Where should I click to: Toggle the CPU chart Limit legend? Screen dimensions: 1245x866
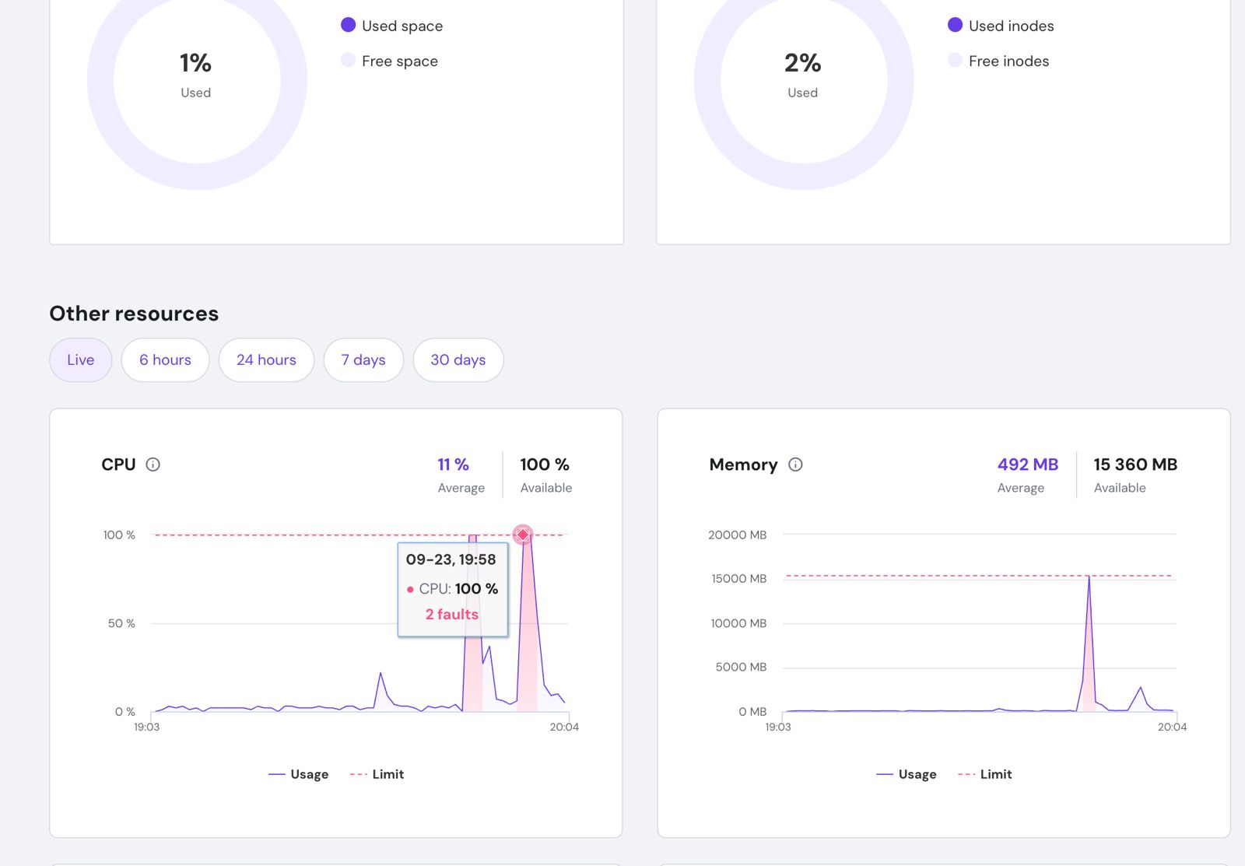click(x=377, y=774)
